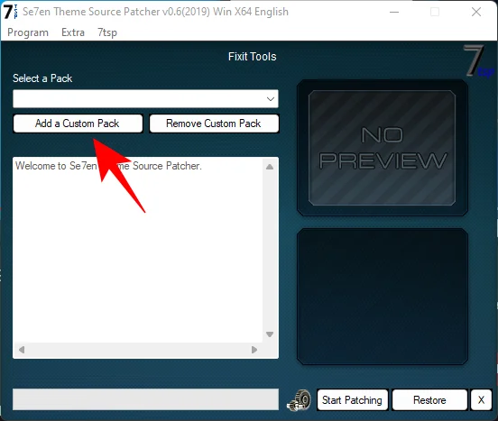Click the log scroll down arrow
The width and height of the screenshot is (498, 421).
click(270, 334)
